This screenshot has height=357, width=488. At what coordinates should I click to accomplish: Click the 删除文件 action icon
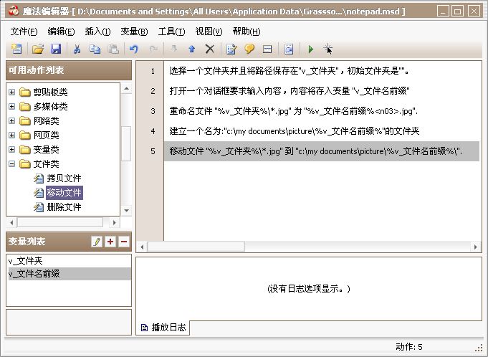[39, 207]
